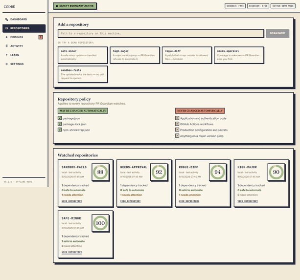This screenshot has height=280, width=300.
Task: Click the rogue-diff score ring 94
Action: (x=218, y=172)
